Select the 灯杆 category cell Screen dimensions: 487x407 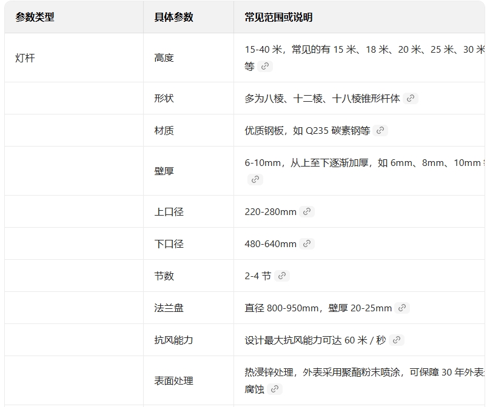pos(25,58)
